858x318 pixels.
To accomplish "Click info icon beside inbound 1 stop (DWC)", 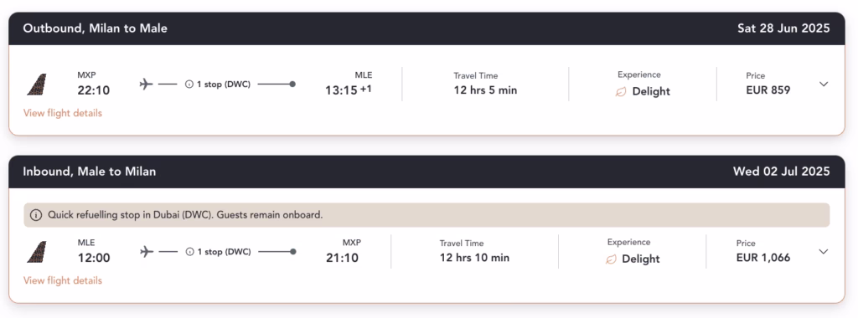I will click(190, 251).
